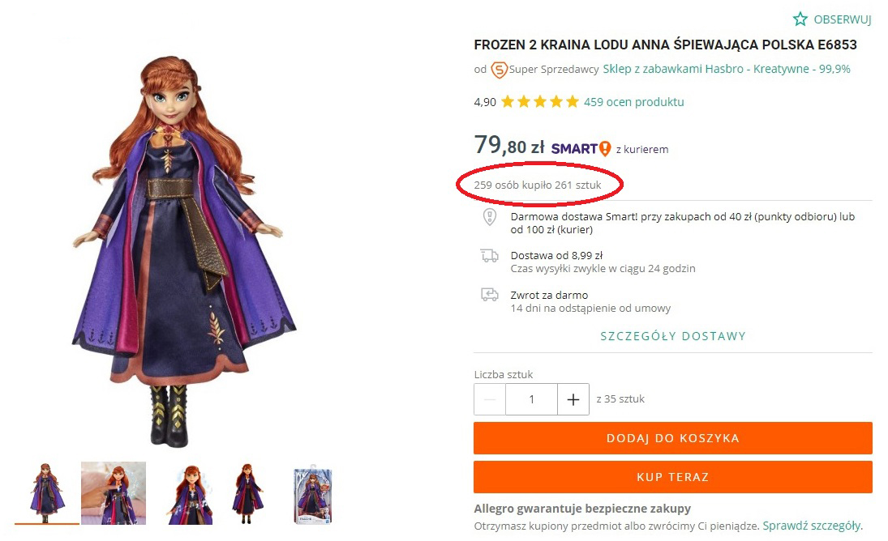Increase quantity with plus stepper
Viewport: 888px width, 541px height.
coord(573,398)
